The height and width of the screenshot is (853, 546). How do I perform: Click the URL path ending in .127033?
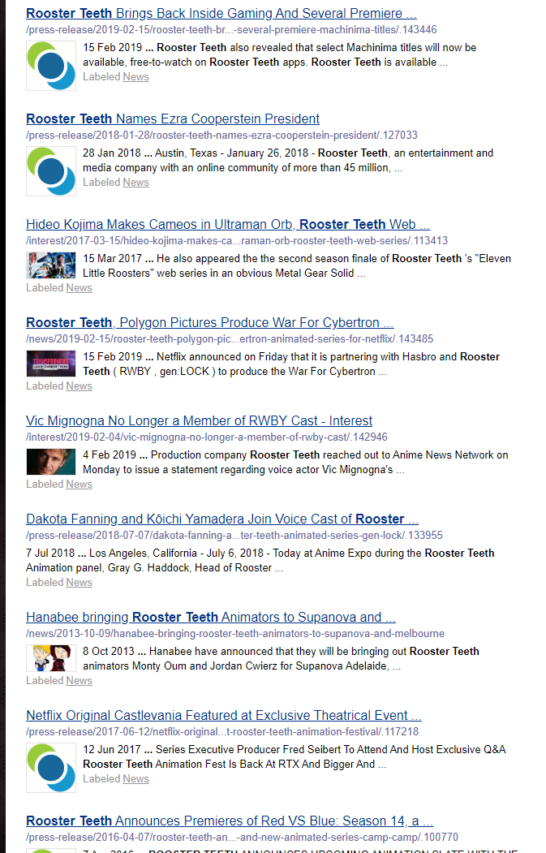tap(221, 135)
